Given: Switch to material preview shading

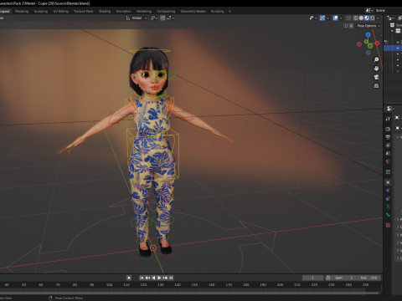Looking at the screenshot, I should (x=367, y=18).
